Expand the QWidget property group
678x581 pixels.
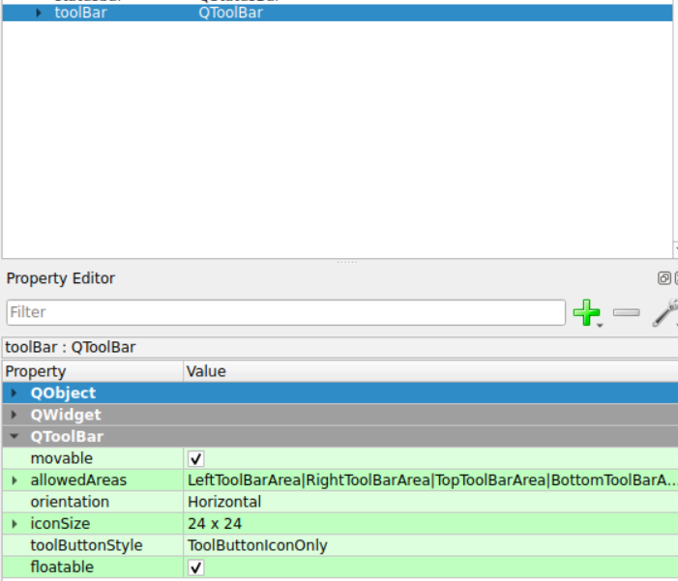coord(15,415)
